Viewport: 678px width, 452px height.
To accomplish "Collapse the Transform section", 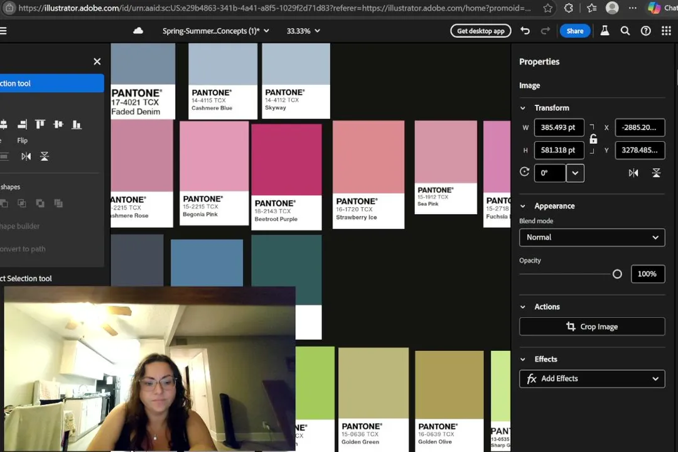I will pyautogui.click(x=523, y=108).
